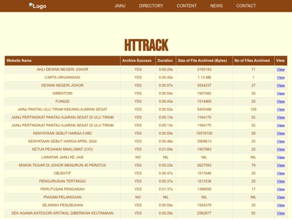
Task: Select the FUNGSI name cell
Action: pyautogui.click(x=62, y=102)
